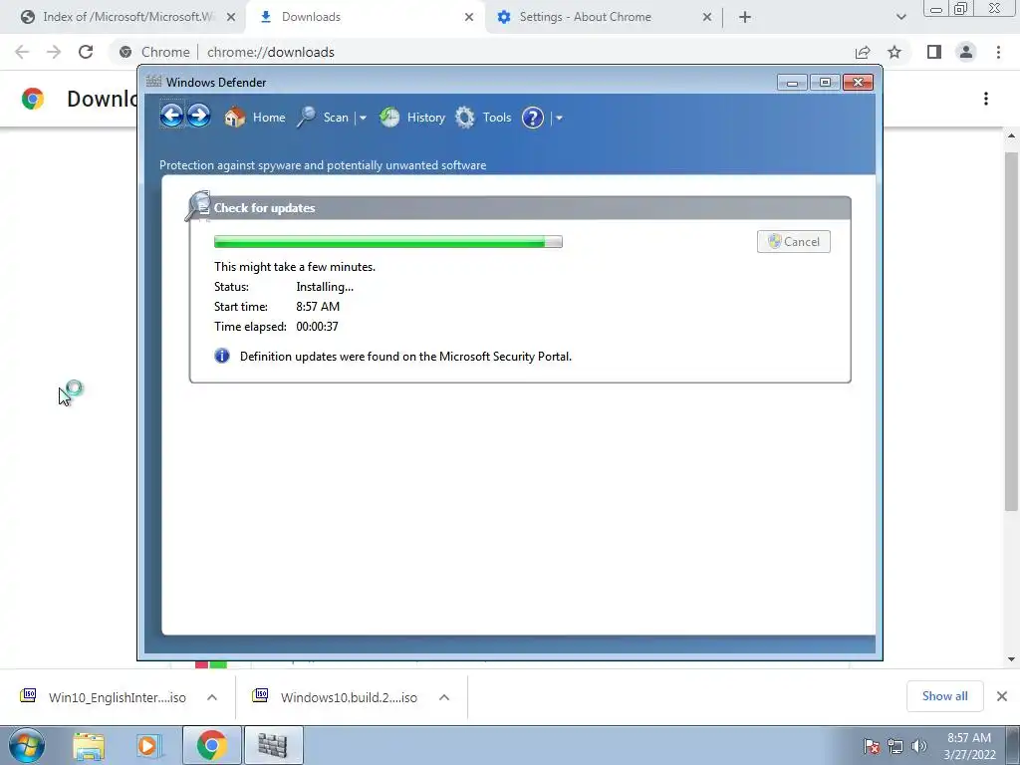Open Defender Tools page
This screenshot has width=1020, height=765.
(483, 118)
